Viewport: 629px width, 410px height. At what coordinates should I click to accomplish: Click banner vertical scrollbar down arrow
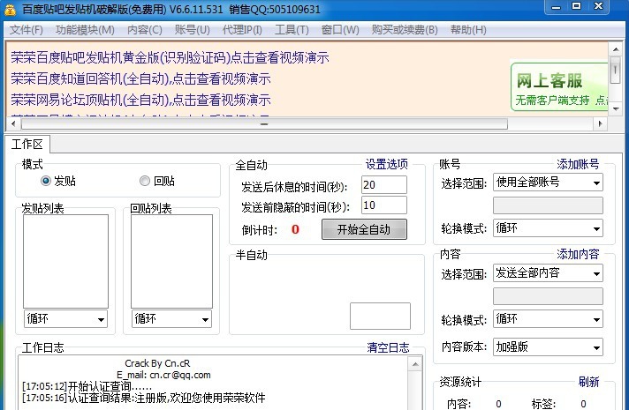[x=616, y=109]
